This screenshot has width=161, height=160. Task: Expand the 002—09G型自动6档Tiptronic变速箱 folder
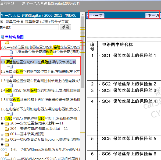(x=2, y=140)
